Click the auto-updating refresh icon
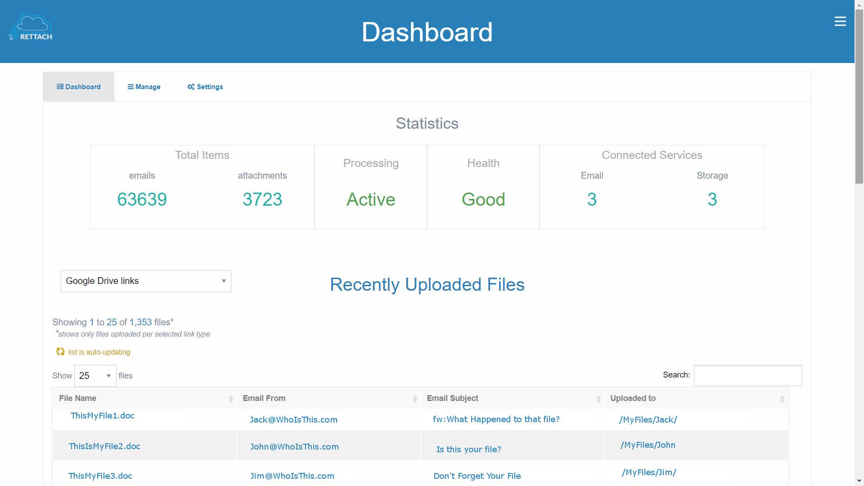This screenshot has width=864, height=486. 60,351
